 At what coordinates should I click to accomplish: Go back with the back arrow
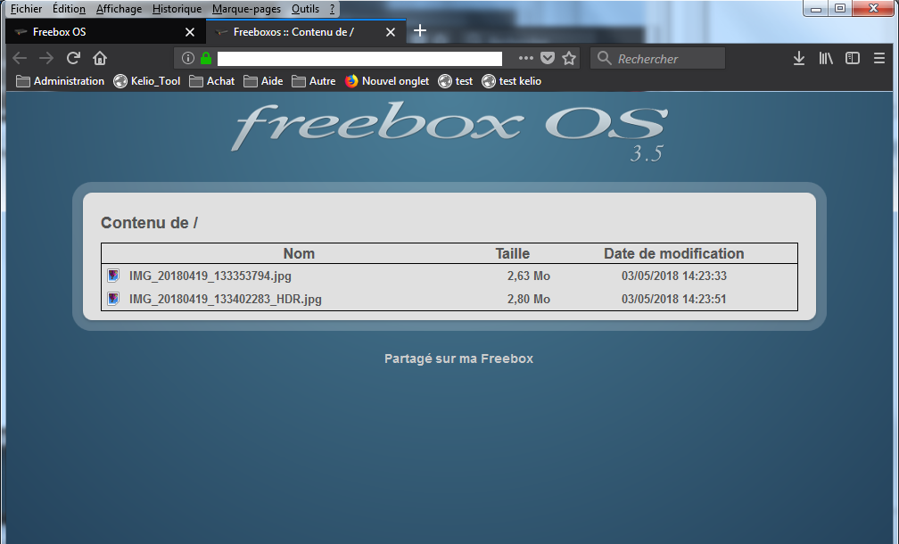pyautogui.click(x=20, y=58)
